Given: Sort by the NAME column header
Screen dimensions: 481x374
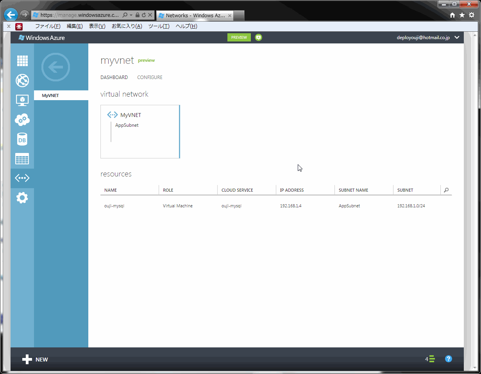Looking at the screenshot, I should 111,190.
